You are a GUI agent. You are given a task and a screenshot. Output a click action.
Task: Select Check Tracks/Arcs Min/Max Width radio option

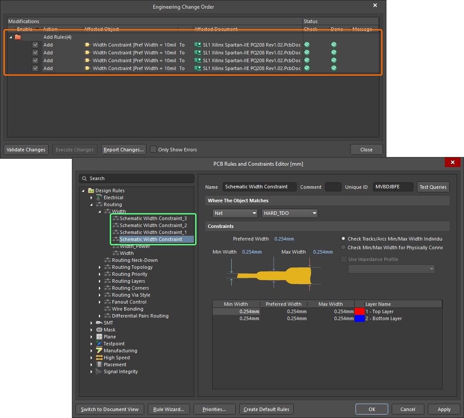[344, 239]
